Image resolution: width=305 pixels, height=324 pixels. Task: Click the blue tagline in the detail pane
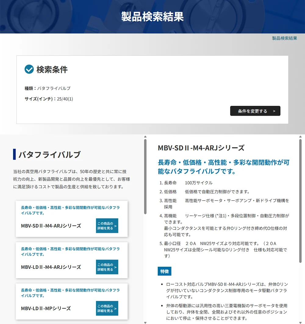coord(223,167)
